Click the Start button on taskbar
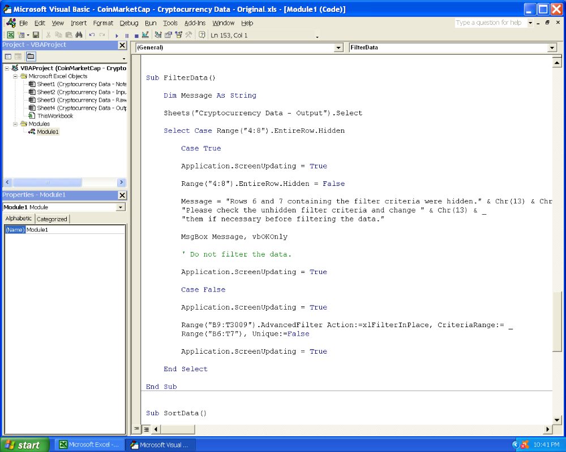Image resolution: width=566 pixels, height=452 pixels. click(x=24, y=445)
